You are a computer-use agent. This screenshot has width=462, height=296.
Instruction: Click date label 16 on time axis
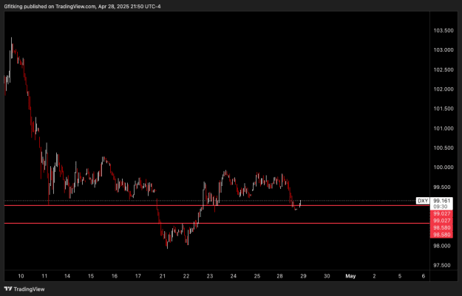[x=115, y=276]
